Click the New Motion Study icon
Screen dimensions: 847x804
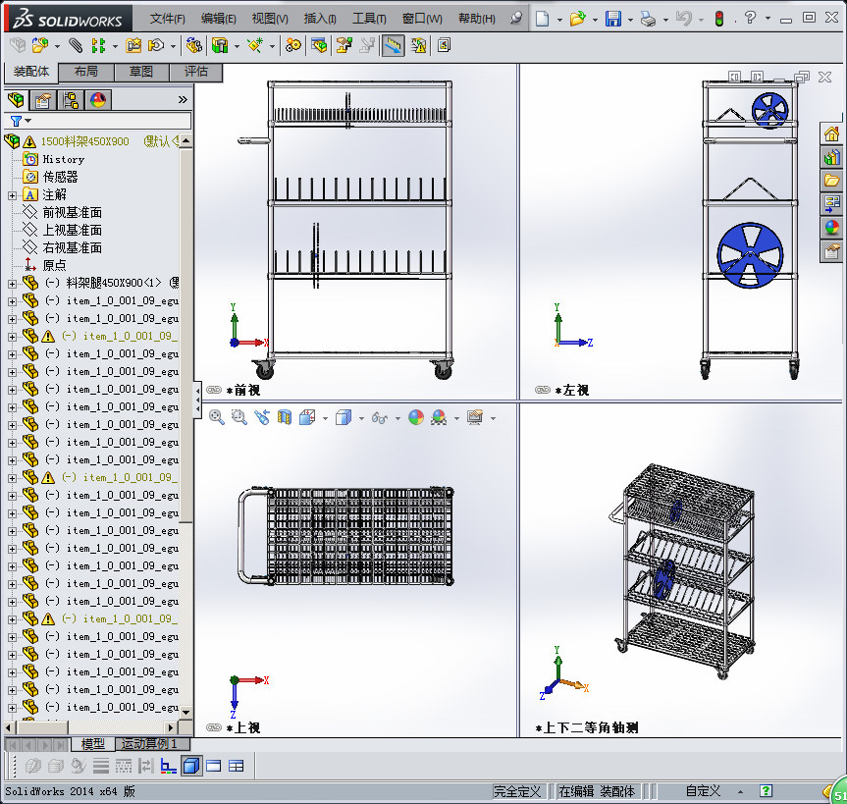click(x=293, y=45)
